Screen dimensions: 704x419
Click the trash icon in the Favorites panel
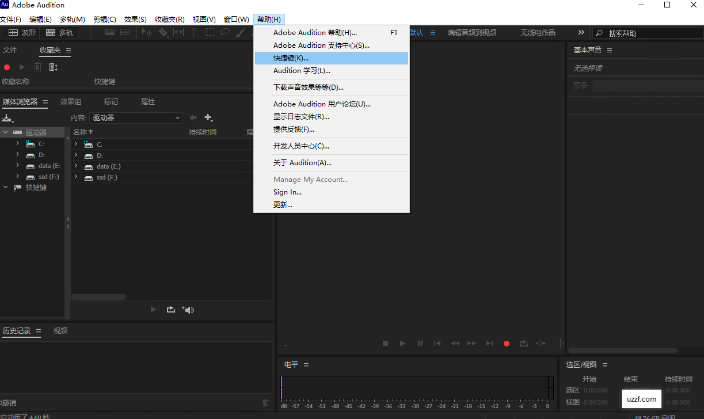(37, 67)
